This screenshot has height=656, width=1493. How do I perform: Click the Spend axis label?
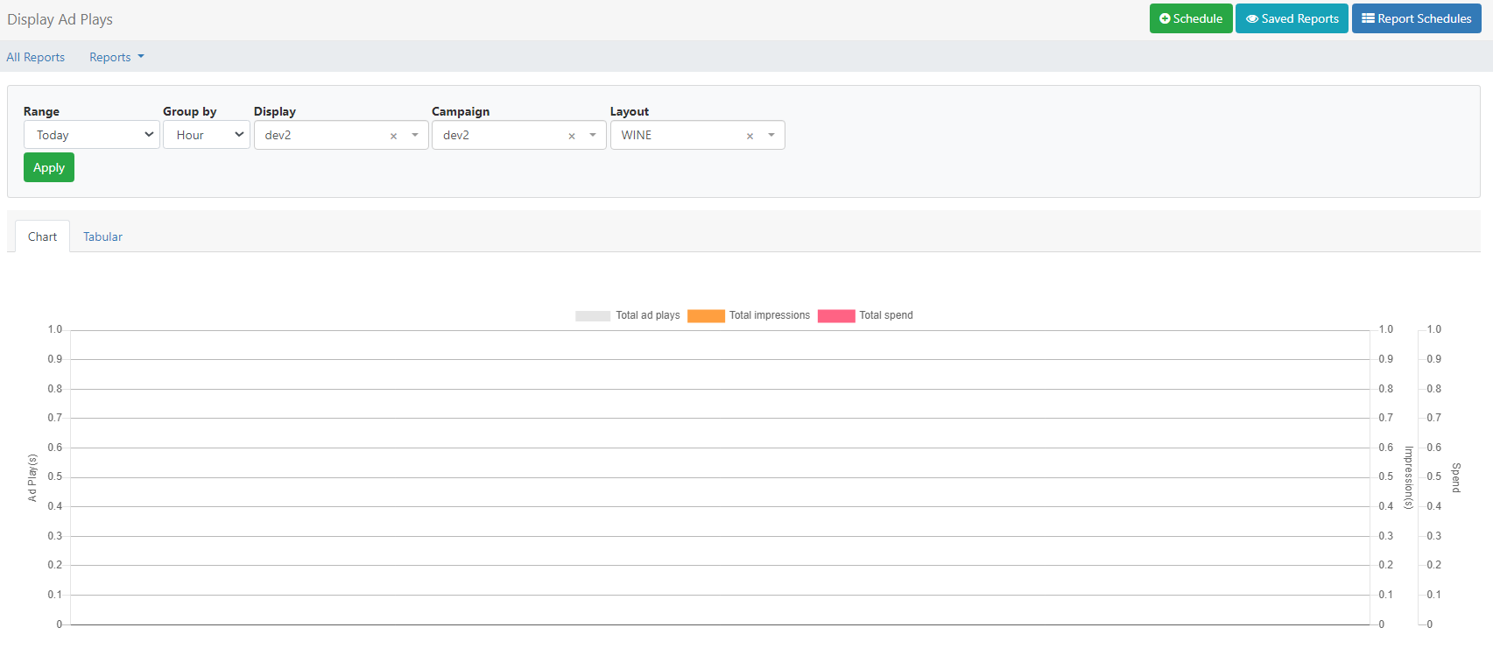pos(1456,477)
